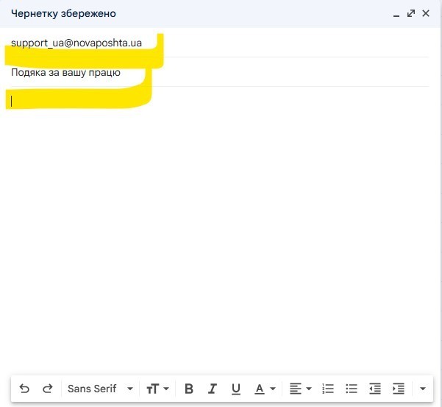The width and height of the screenshot is (442, 407).
Task: Increase the indent level
Action: point(399,389)
